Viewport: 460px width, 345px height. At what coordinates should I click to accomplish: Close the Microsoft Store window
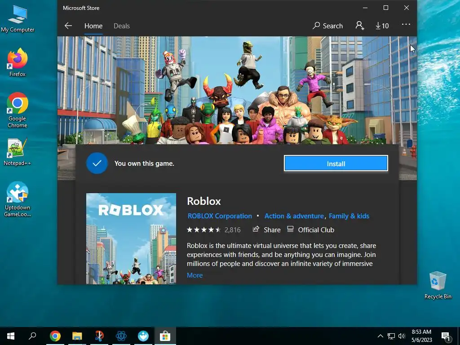click(x=406, y=8)
